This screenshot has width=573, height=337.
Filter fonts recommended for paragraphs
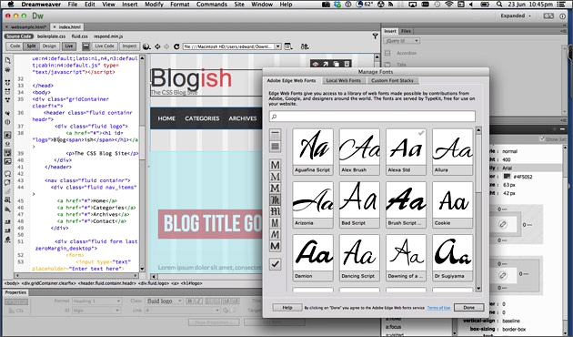coord(276,147)
